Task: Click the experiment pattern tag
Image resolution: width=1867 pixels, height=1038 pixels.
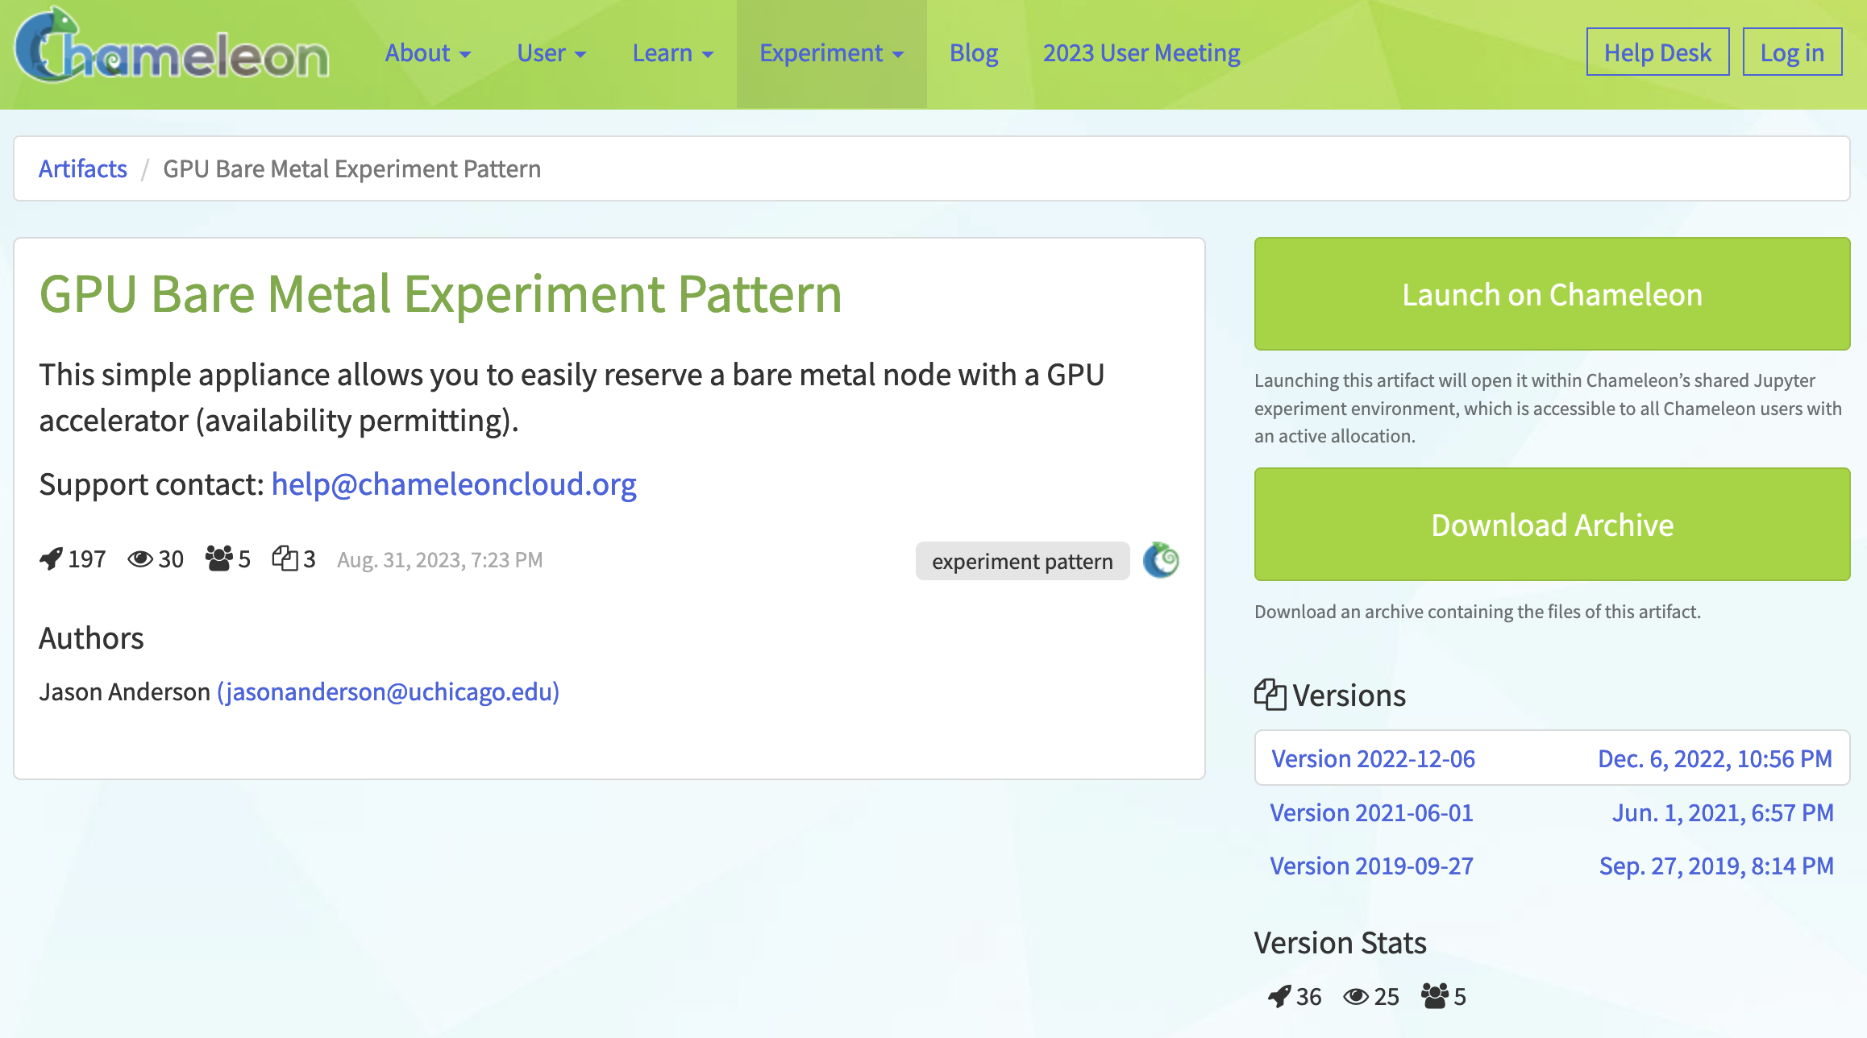Action: point(1022,561)
